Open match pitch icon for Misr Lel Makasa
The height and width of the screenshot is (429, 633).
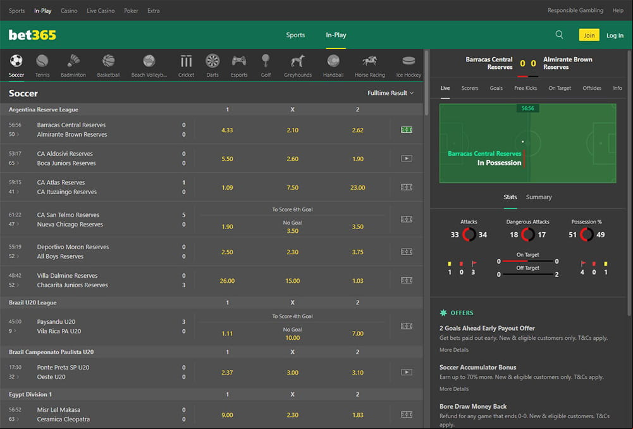coord(407,414)
